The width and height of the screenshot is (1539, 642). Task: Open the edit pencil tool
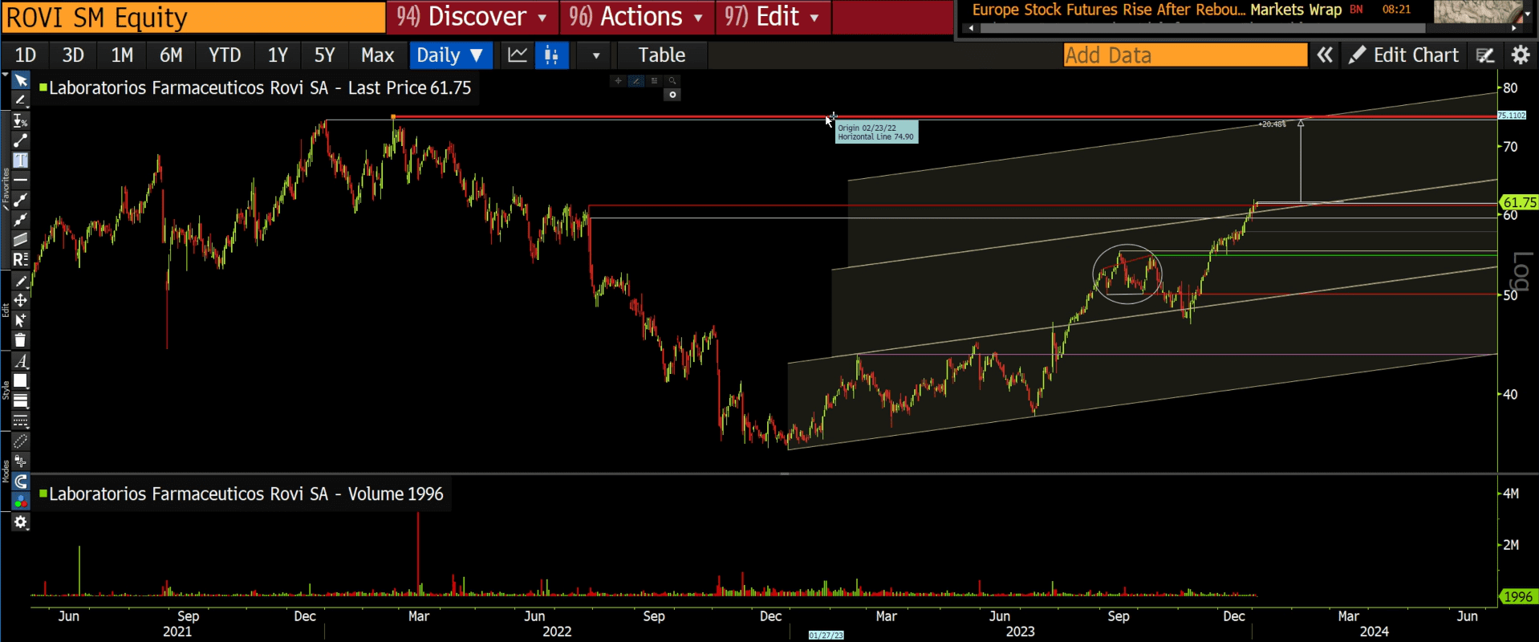(21, 281)
